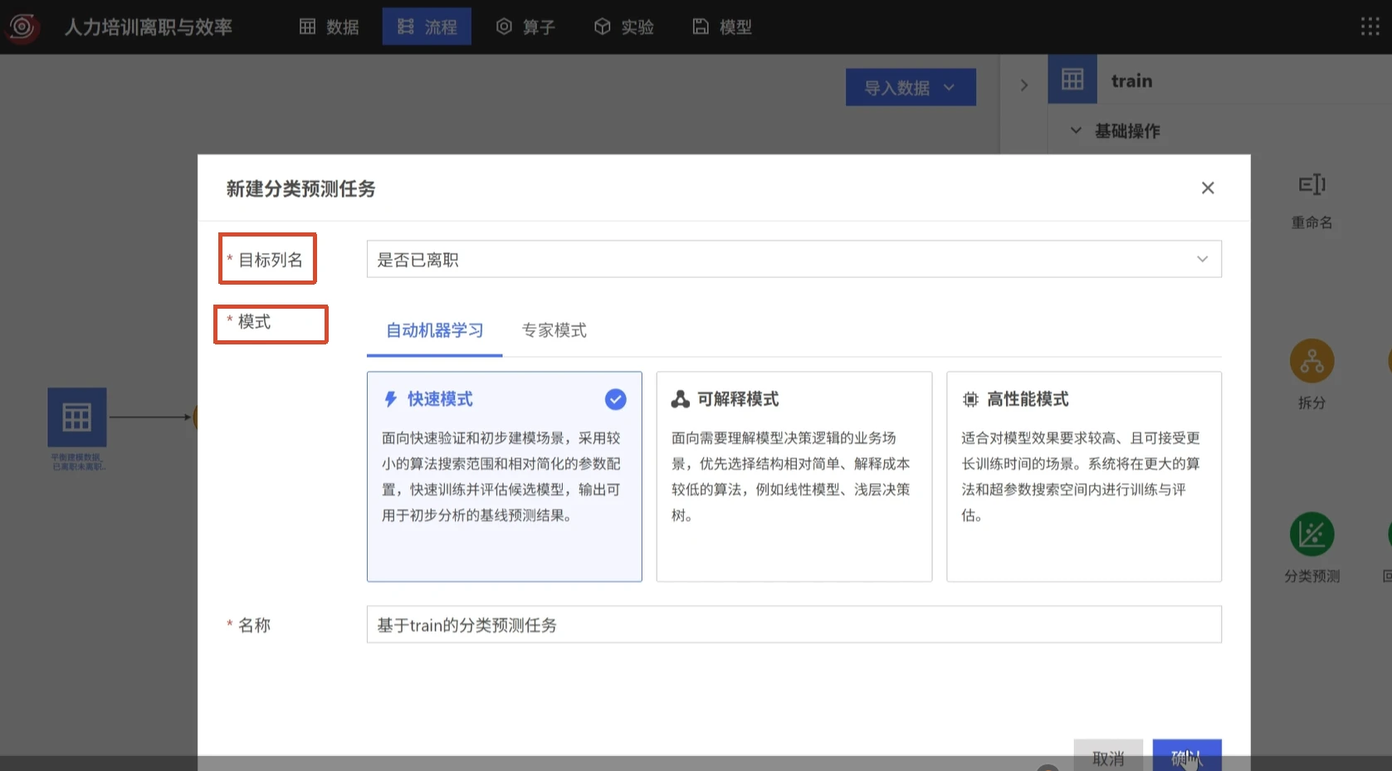Select the 拆分 split operator icon
The width and height of the screenshot is (1392, 771).
pyautogui.click(x=1311, y=362)
